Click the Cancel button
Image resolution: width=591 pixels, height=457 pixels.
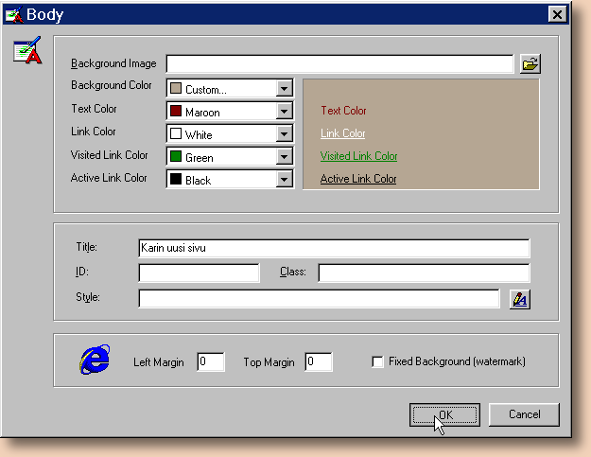pyautogui.click(x=524, y=414)
